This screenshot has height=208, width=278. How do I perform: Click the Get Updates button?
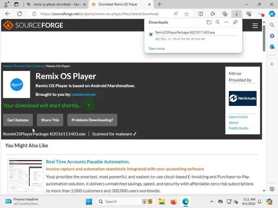(x=18, y=120)
